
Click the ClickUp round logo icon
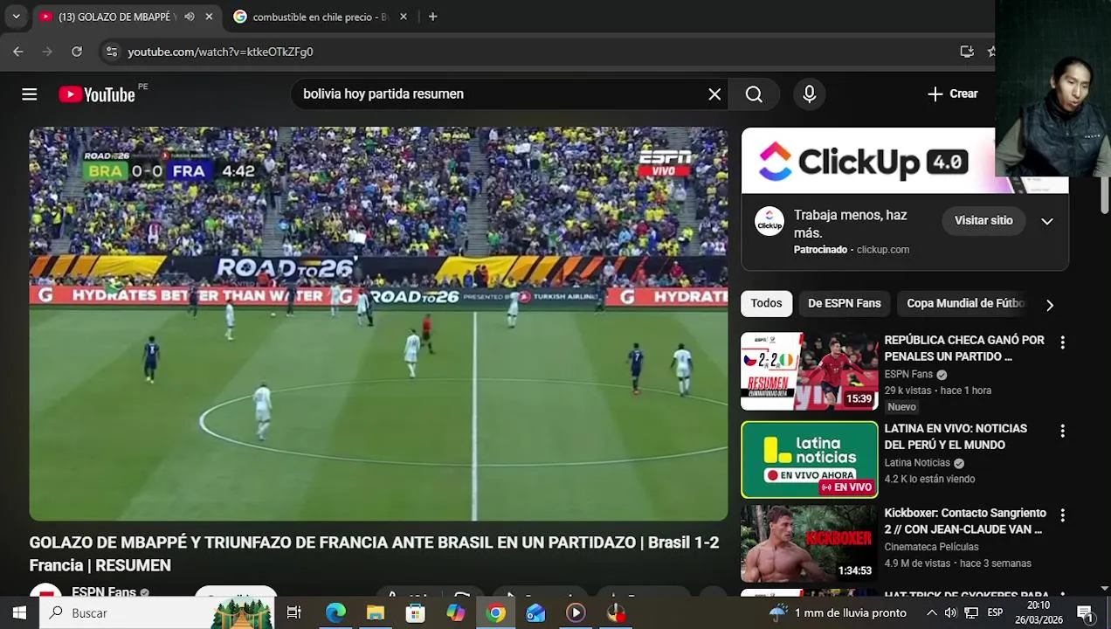click(769, 222)
